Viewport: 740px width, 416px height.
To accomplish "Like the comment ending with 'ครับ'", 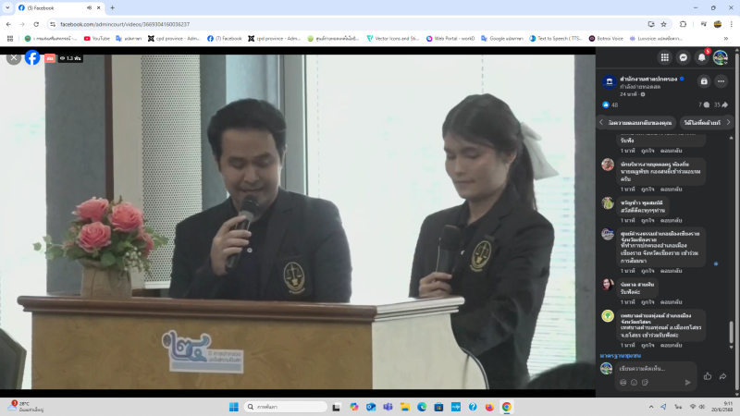I will click(x=647, y=190).
